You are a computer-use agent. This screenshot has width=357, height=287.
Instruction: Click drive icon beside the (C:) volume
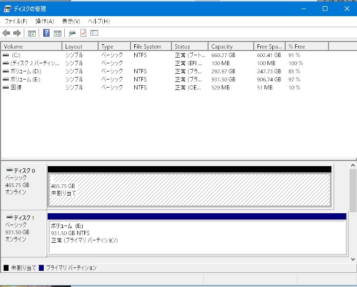[x=6, y=55]
